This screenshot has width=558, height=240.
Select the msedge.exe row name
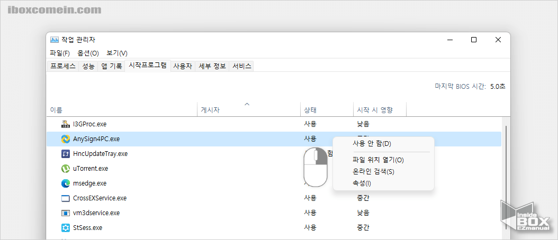coord(89,183)
